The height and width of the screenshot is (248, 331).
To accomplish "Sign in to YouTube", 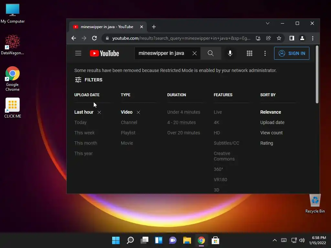I will 292,53.
